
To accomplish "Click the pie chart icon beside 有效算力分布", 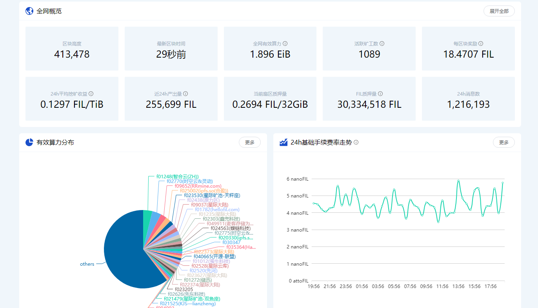I will pyautogui.click(x=29, y=142).
